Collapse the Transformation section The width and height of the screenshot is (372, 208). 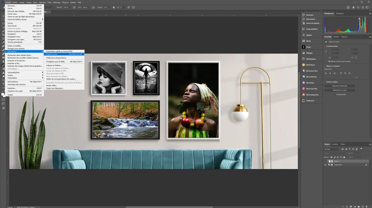[325, 46]
